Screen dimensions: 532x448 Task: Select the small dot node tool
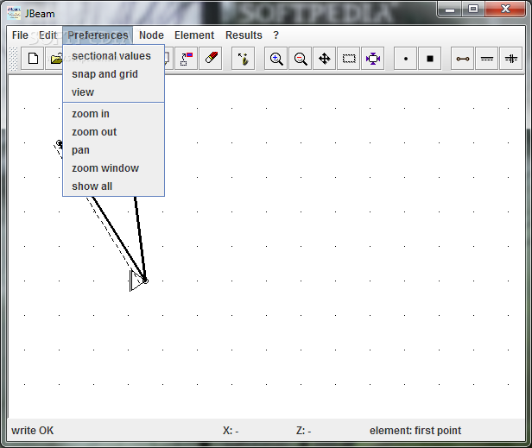tap(405, 59)
